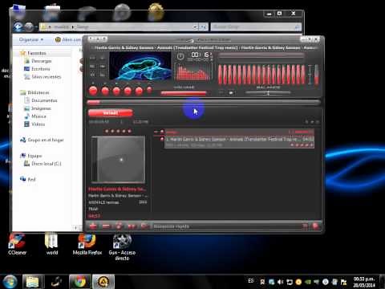Screen dimensions: 385x289
Task: Click the Chrome taskbar icon
Action: [x=79, y=282]
